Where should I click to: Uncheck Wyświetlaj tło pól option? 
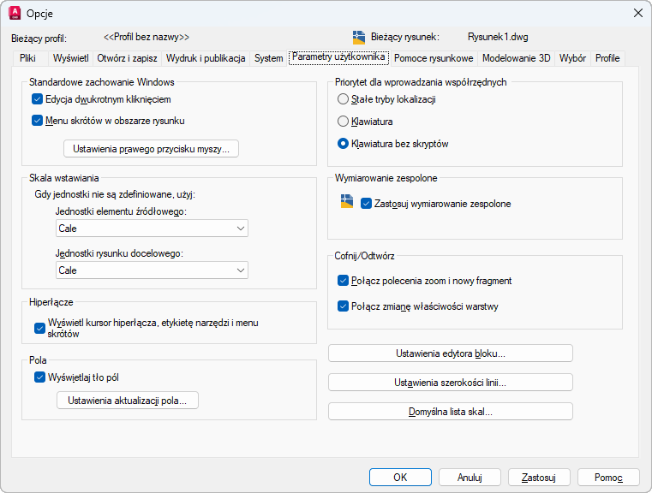39,377
